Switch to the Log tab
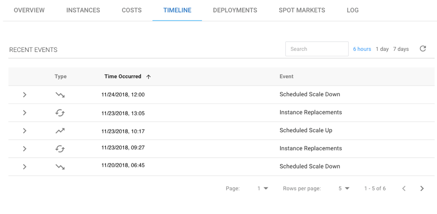The width and height of the screenshot is (437, 214). coord(353,10)
